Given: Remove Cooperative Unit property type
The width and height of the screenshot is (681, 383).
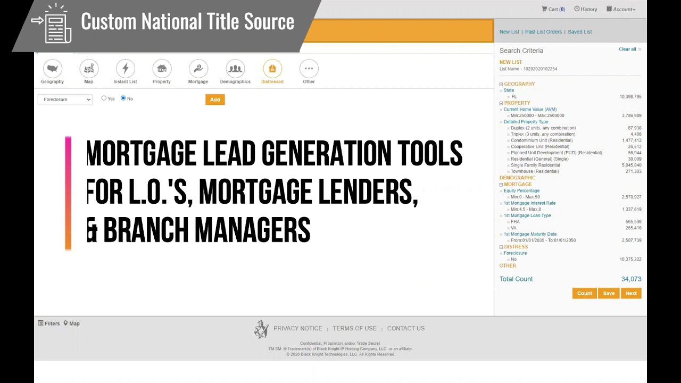Looking at the screenshot, I should click(508, 147).
